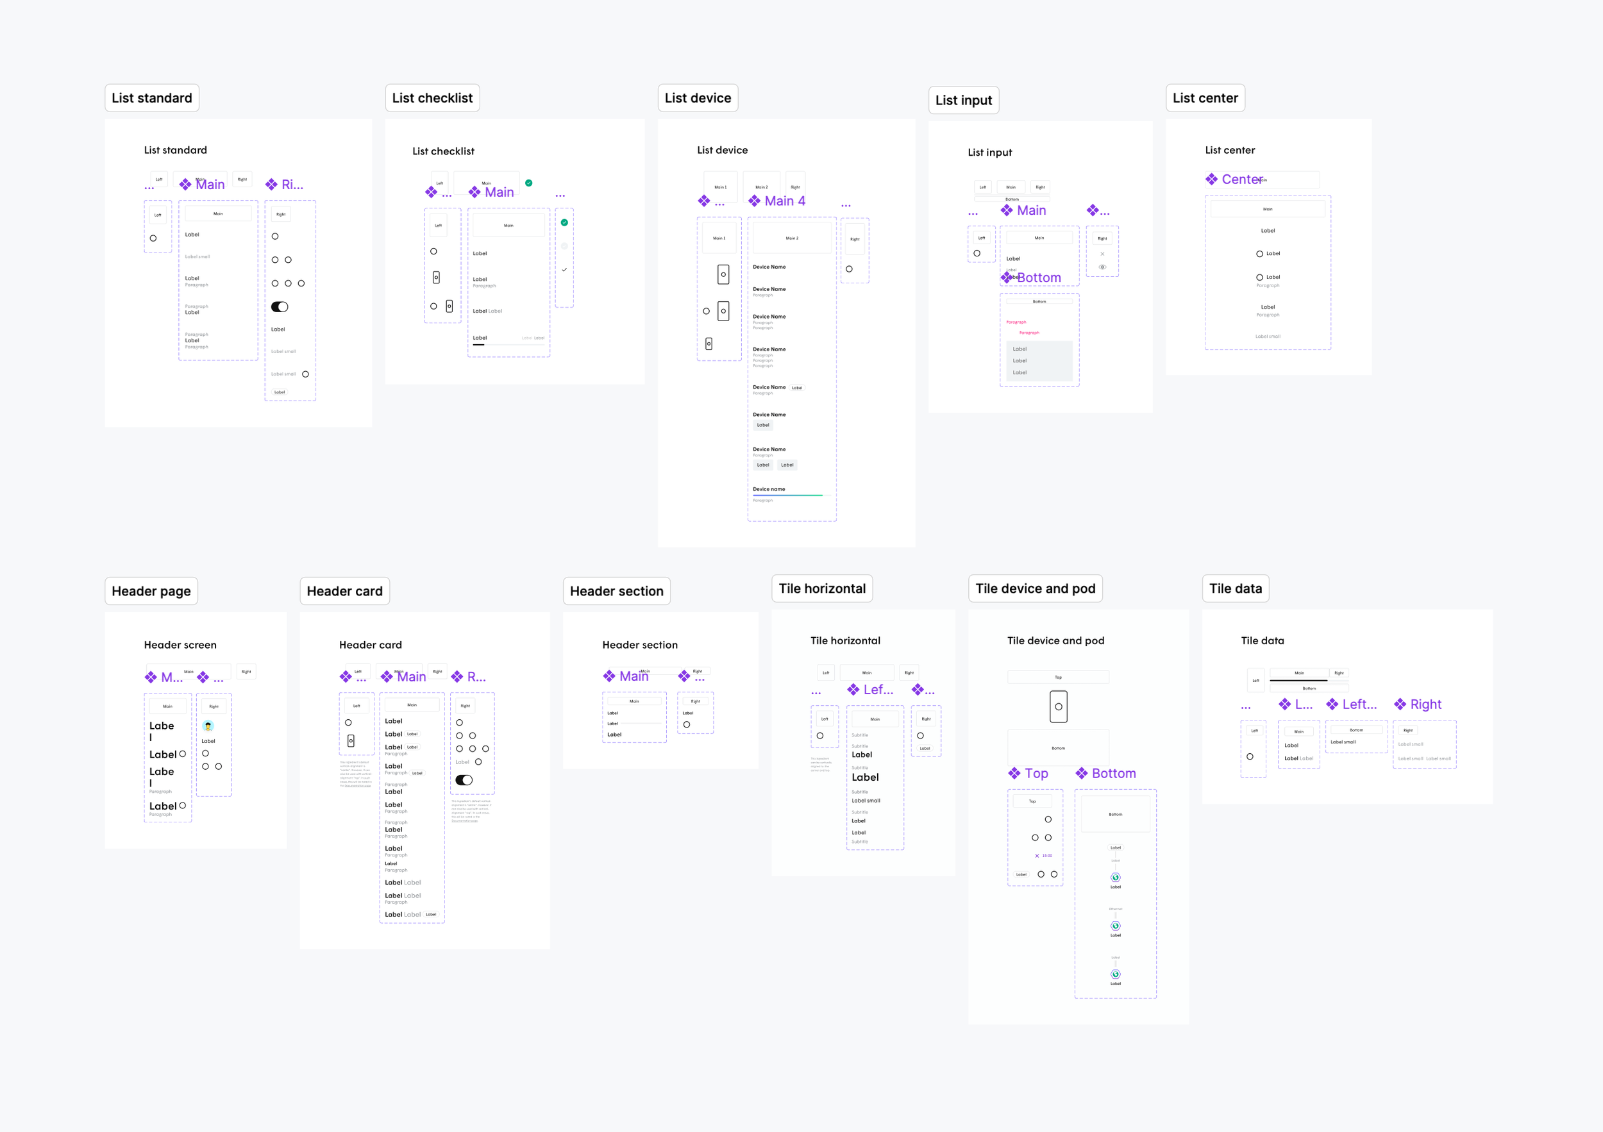Image resolution: width=1603 pixels, height=1132 pixels.
Task: Click the Label pill at bottom of List standard
Action: tap(280, 392)
